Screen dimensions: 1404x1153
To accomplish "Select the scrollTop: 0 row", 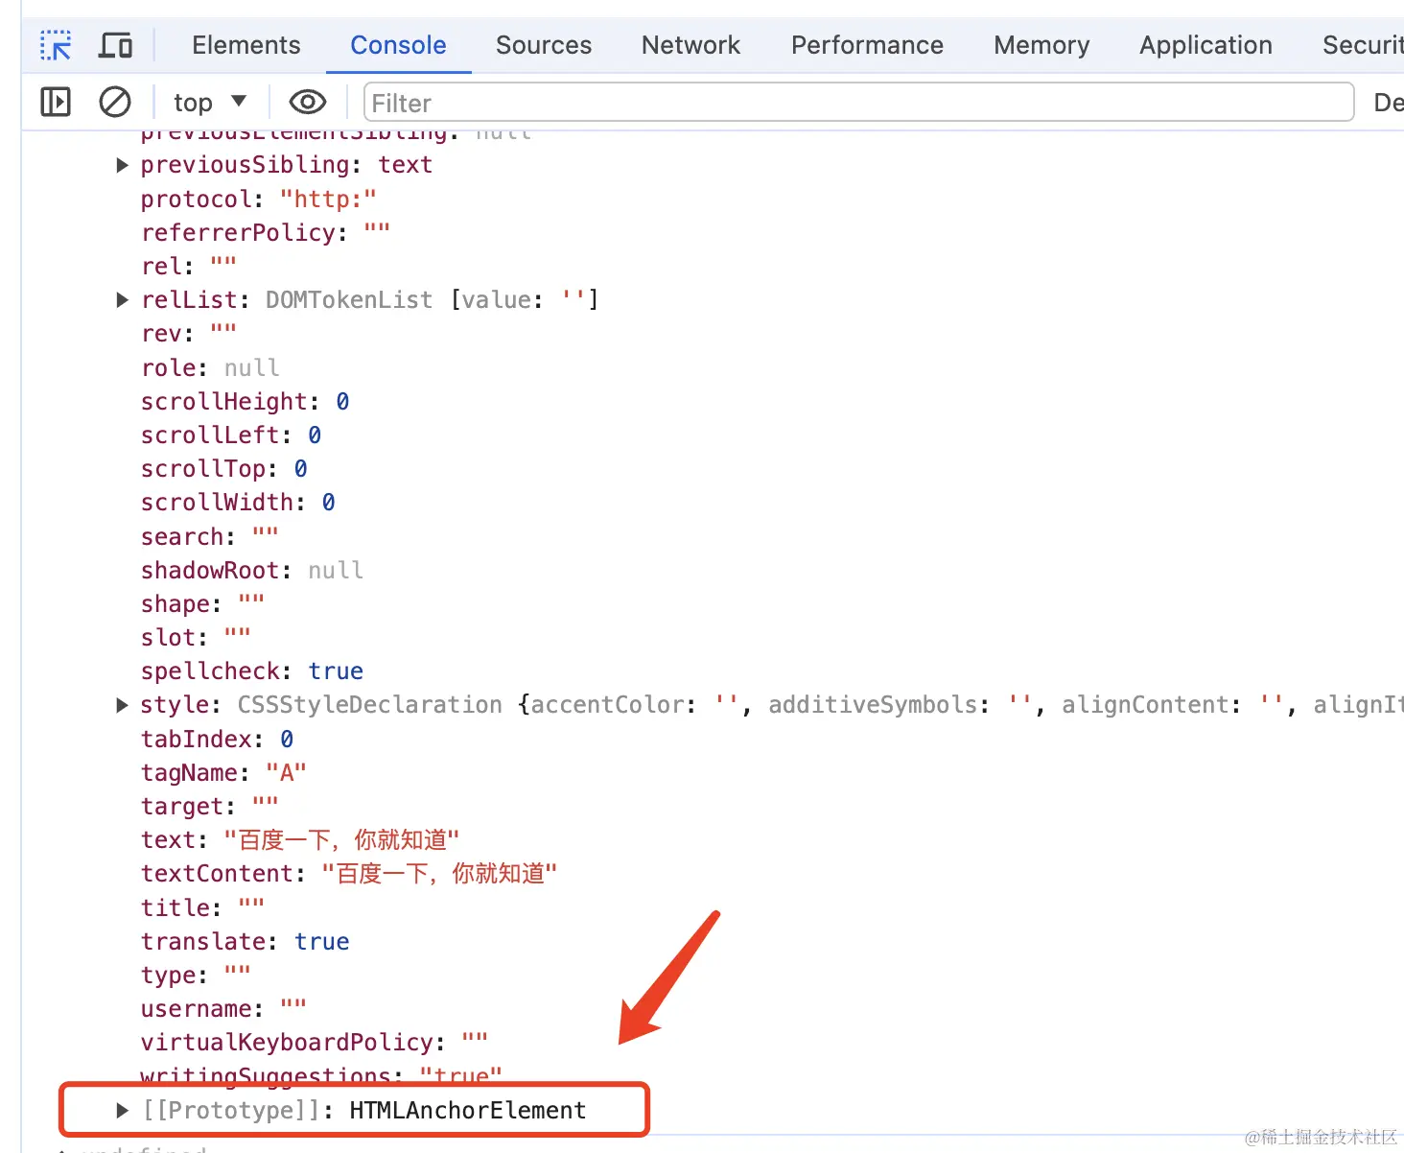I will coord(224,468).
